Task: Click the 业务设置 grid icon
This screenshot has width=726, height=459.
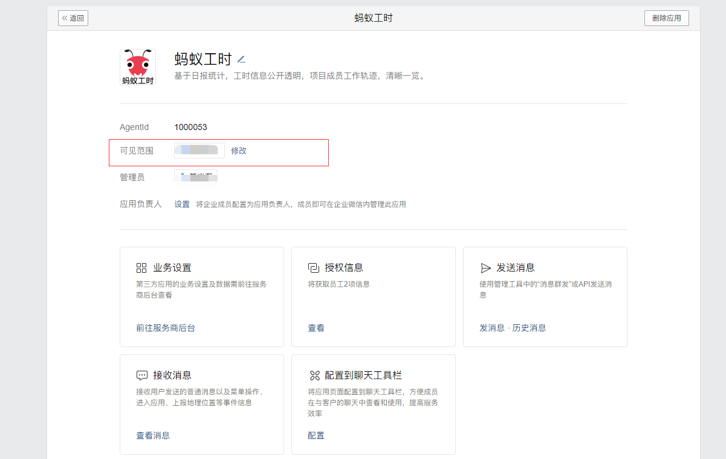Action: coord(141,268)
